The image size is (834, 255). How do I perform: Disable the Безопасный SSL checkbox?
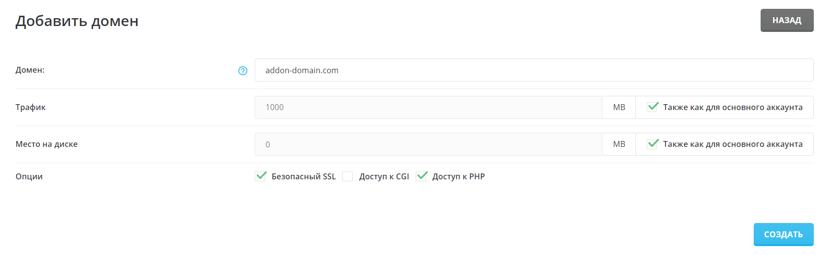(x=261, y=176)
